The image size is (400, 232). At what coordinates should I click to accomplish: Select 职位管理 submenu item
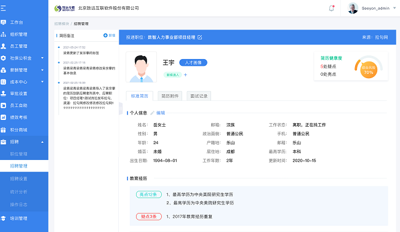(18, 154)
